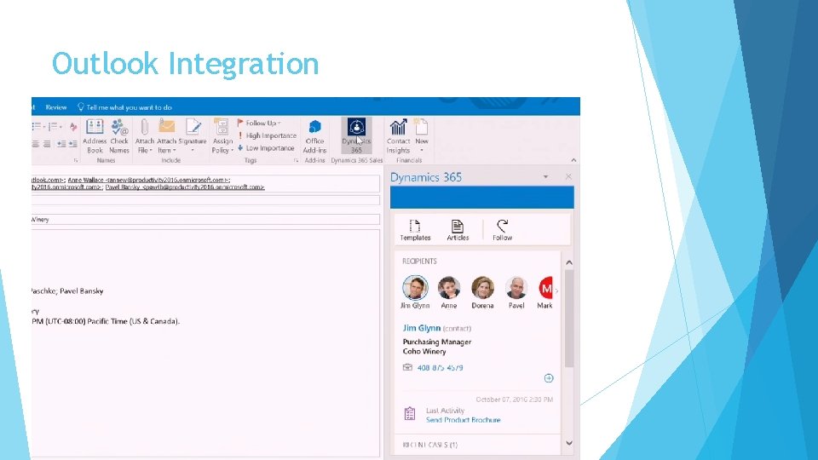Screen dimensions: 818x460
Task: Click the Pacific Time (US & Canada) line
Action: pyautogui.click(x=106, y=321)
